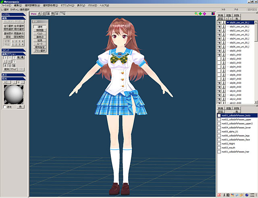The image size is (258, 198).
Task: Click the magenta rotate view icon
Action: 204,14
